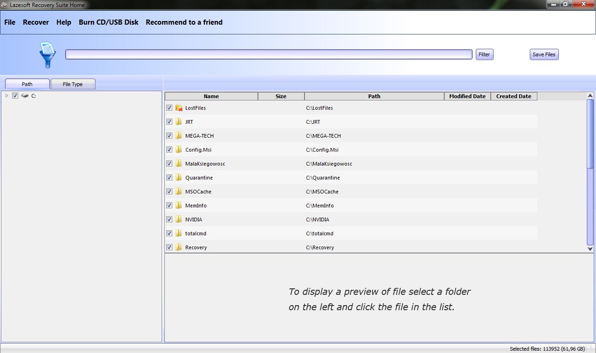
Task: Open Burn CD/USB Disk menu
Action: point(108,22)
